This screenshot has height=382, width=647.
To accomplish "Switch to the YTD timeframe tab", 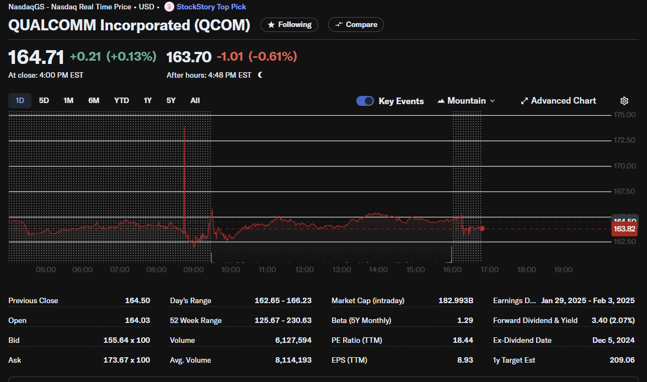I will (121, 100).
